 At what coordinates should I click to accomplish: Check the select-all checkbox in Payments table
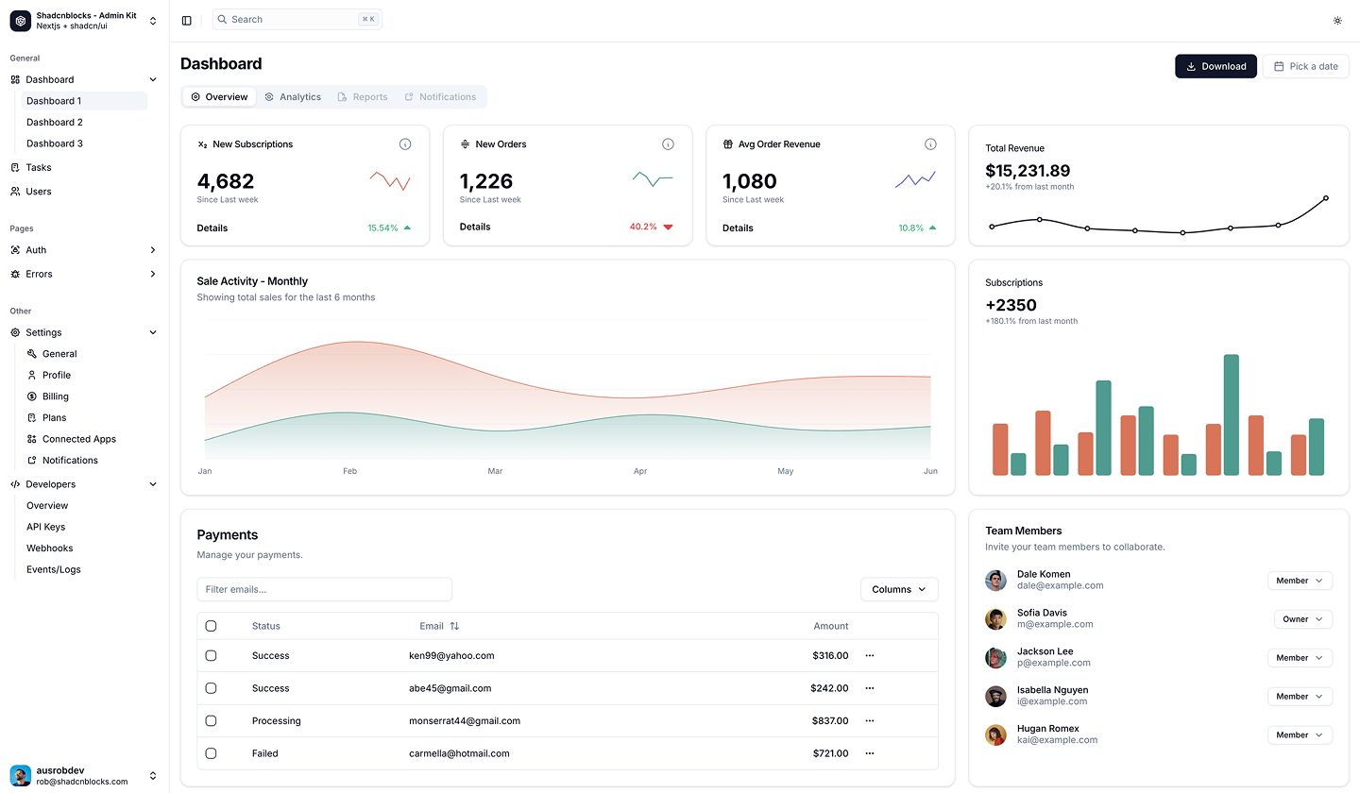(211, 625)
